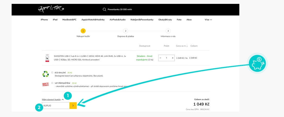284x117 pixels.
Task: Click the Cena bez DPH value
Action: pos(205,109)
